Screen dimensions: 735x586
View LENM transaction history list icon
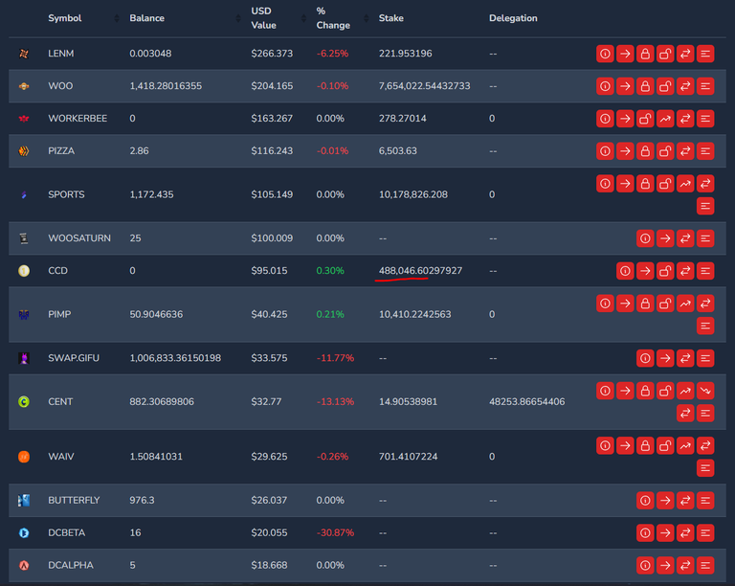click(705, 54)
